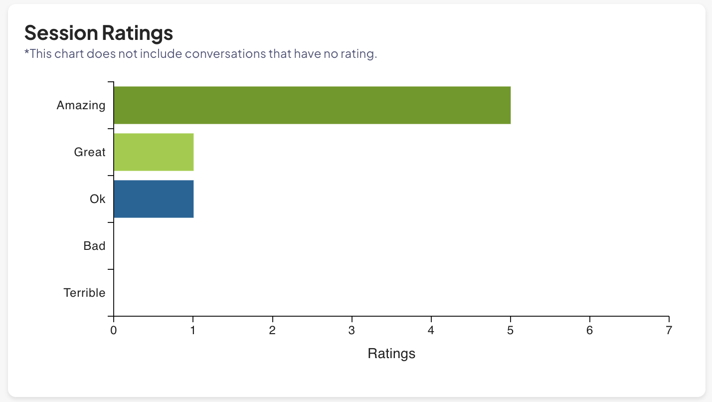Click the Ok y-axis label
The height and width of the screenshot is (402, 712).
98,199
